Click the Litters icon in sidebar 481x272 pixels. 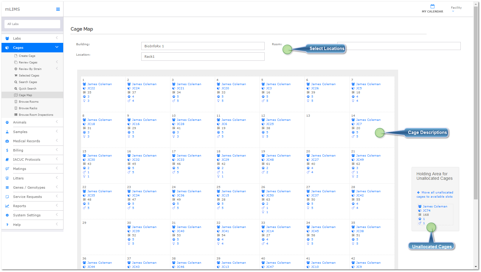point(7,178)
